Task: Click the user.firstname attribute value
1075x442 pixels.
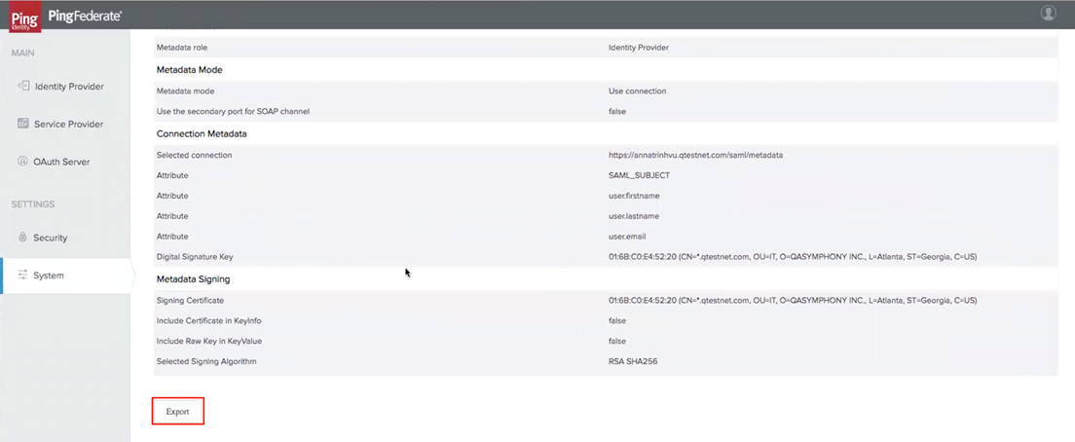Action: [x=634, y=196]
